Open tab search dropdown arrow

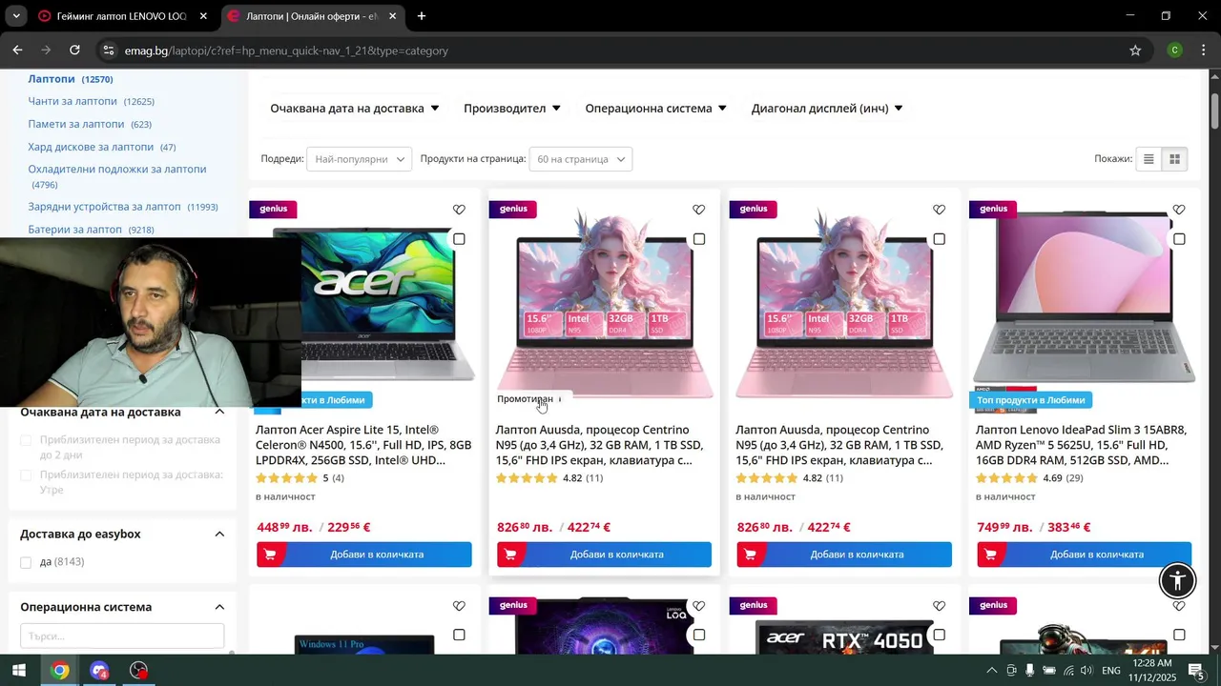tap(16, 16)
